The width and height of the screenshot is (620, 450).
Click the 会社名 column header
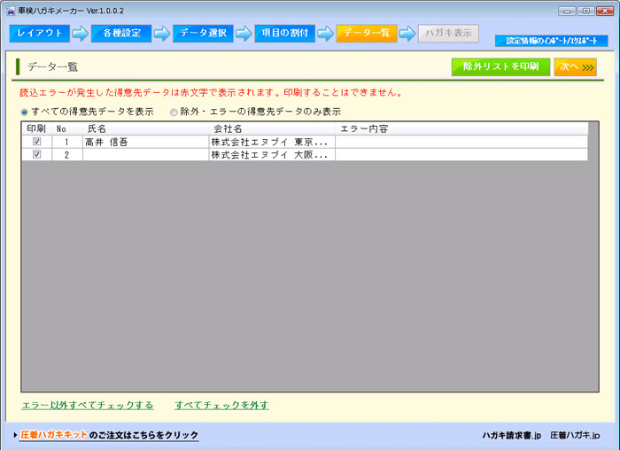coord(272,128)
